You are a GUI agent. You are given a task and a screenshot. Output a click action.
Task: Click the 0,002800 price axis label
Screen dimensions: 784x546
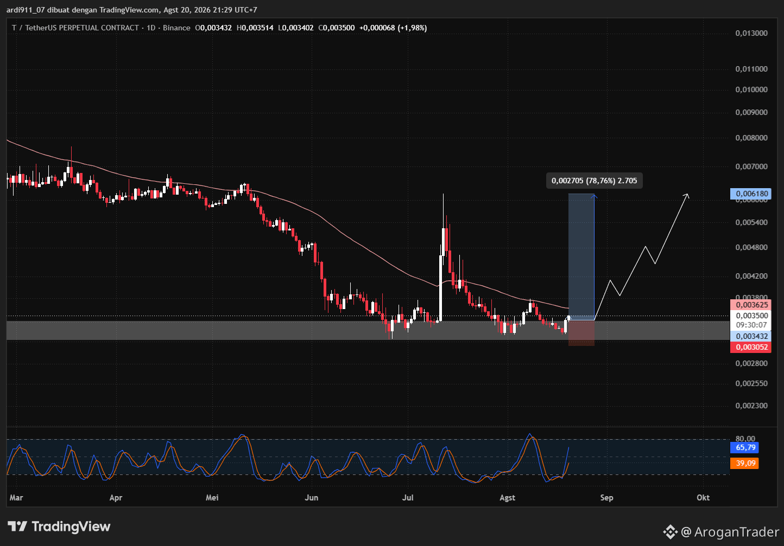point(751,363)
